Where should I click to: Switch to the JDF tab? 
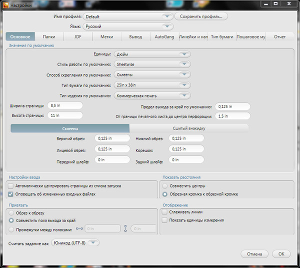tap(77, 36)
